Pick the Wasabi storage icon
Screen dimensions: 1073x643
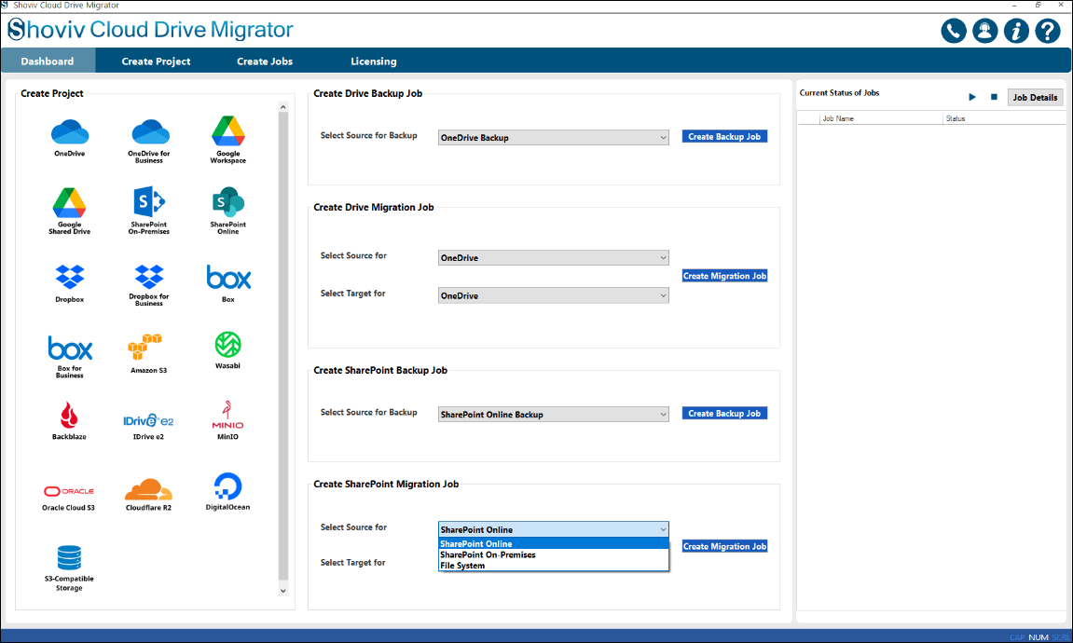[x=227, y=345]
